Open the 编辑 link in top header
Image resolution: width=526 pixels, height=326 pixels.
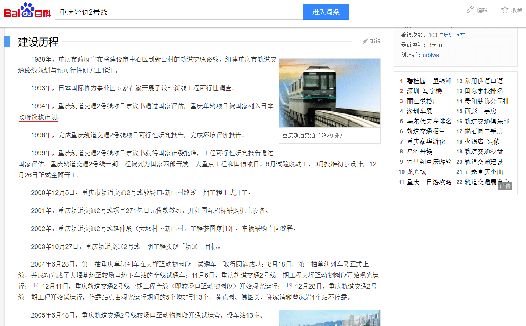(x=482, y=10)
